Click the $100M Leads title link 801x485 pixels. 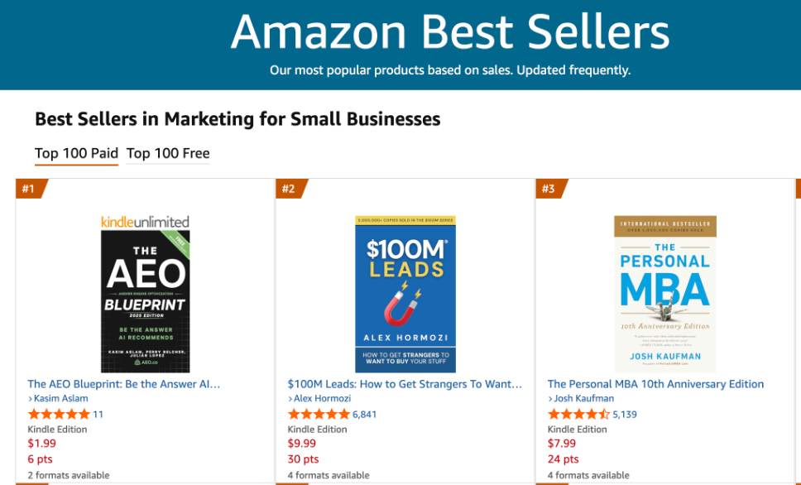point(405,384)
